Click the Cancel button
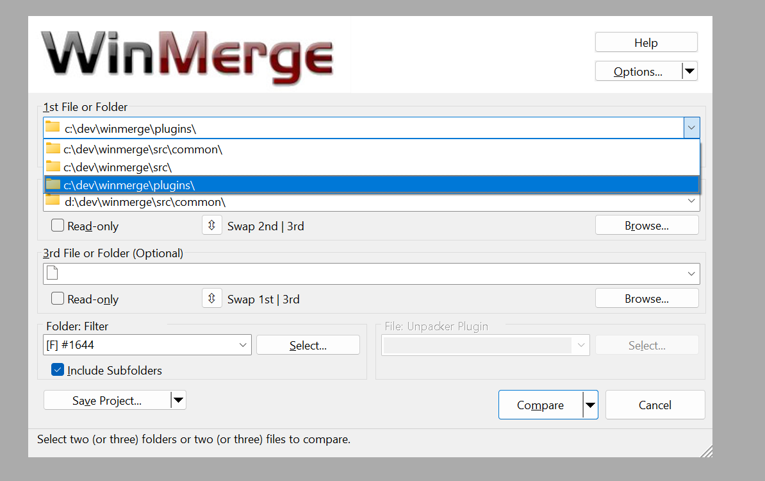Image resolution: width=765 pixels, height=481 pixels. [655, 405]
